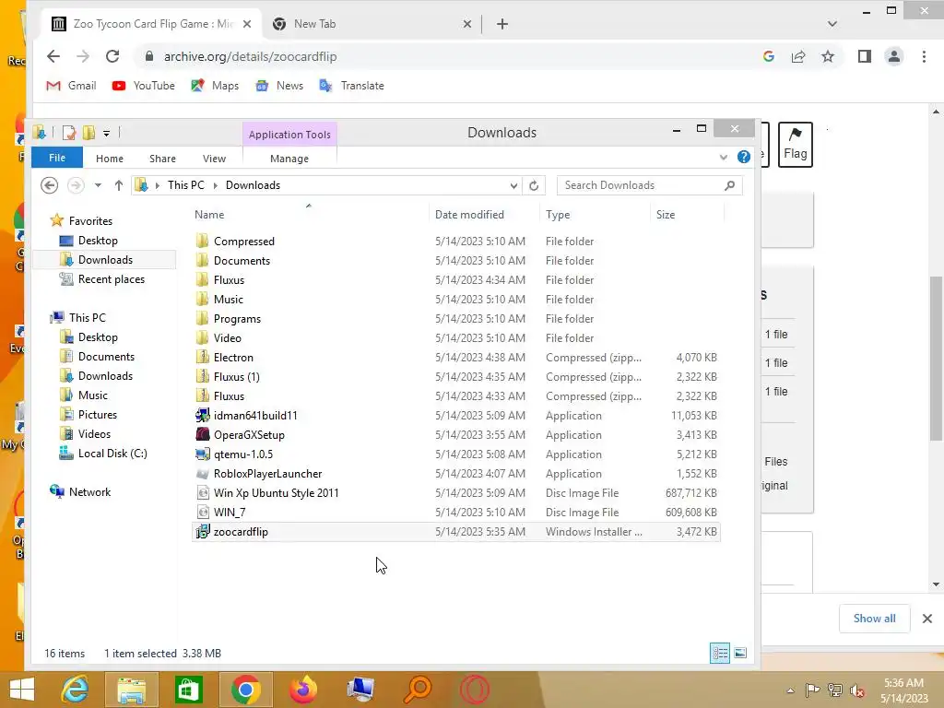Go forward in Explorer navigation
The image size is (944, 708).
pyautogui.click(x=76, y=184)
